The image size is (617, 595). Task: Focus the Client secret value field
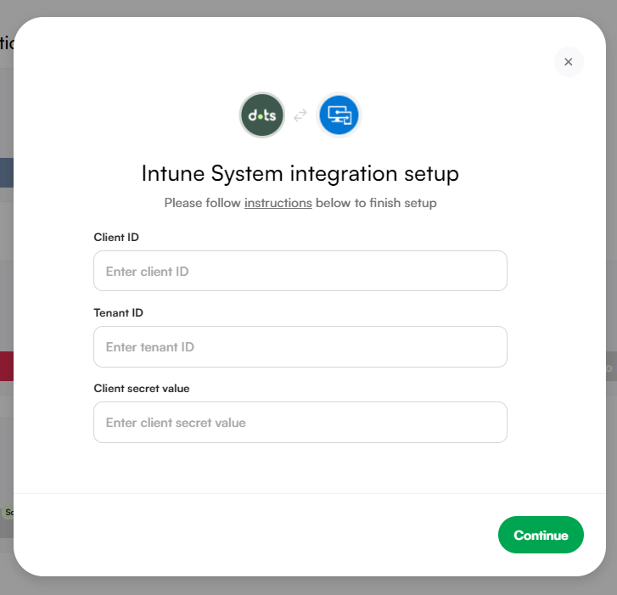[x=300, y=422]
